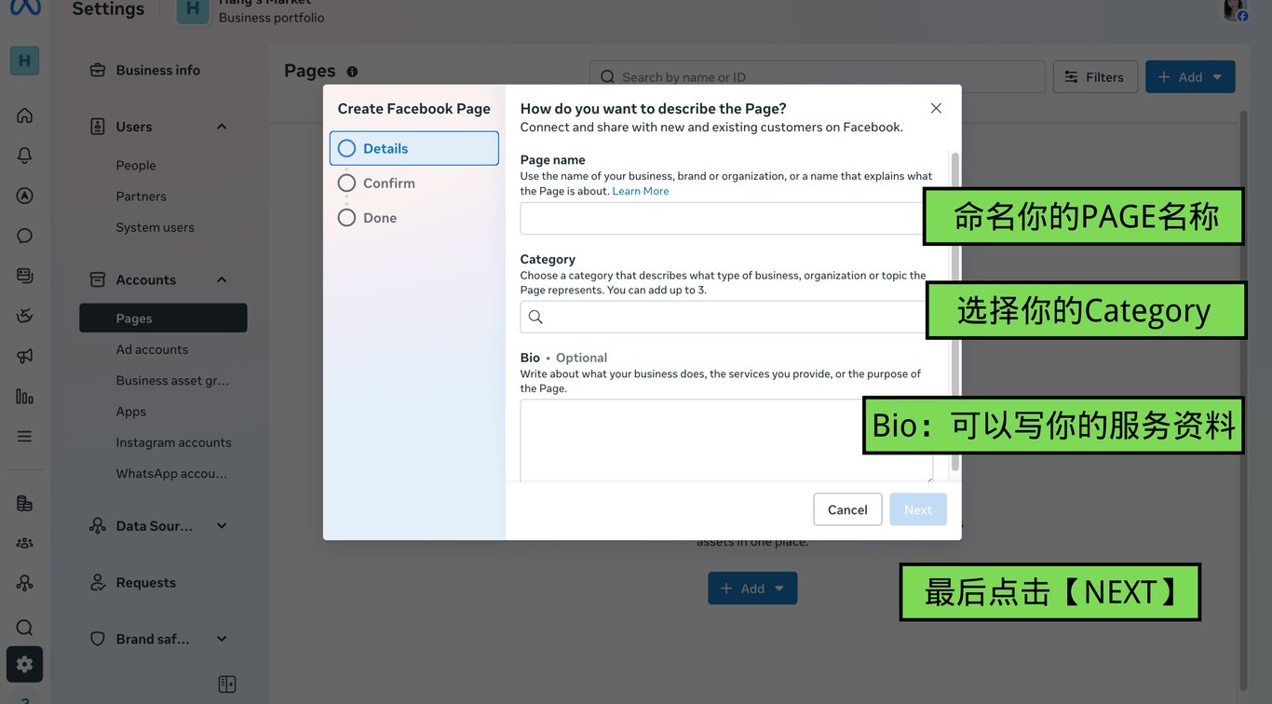Open Business asset groups
This screenshot has height=704, width=1272.
tap(172, 380)
